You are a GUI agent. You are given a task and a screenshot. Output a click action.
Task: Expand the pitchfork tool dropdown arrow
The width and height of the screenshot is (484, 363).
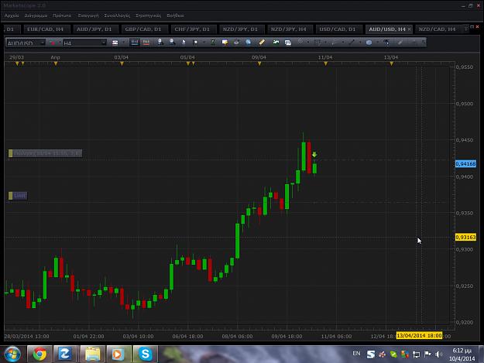pyautogui.click(x=308, y=43)
